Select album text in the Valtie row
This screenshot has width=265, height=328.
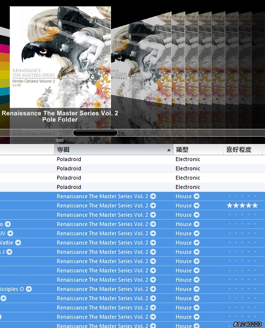coord(103,243)
